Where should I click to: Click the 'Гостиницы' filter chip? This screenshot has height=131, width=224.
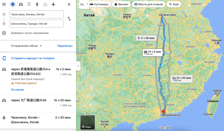coord(100,5)
